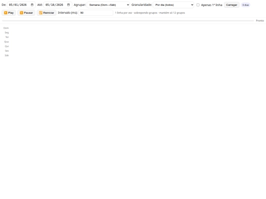Open the De date calendar picker icon
This screenshot has width=266, height=199.
coord(32,5)
